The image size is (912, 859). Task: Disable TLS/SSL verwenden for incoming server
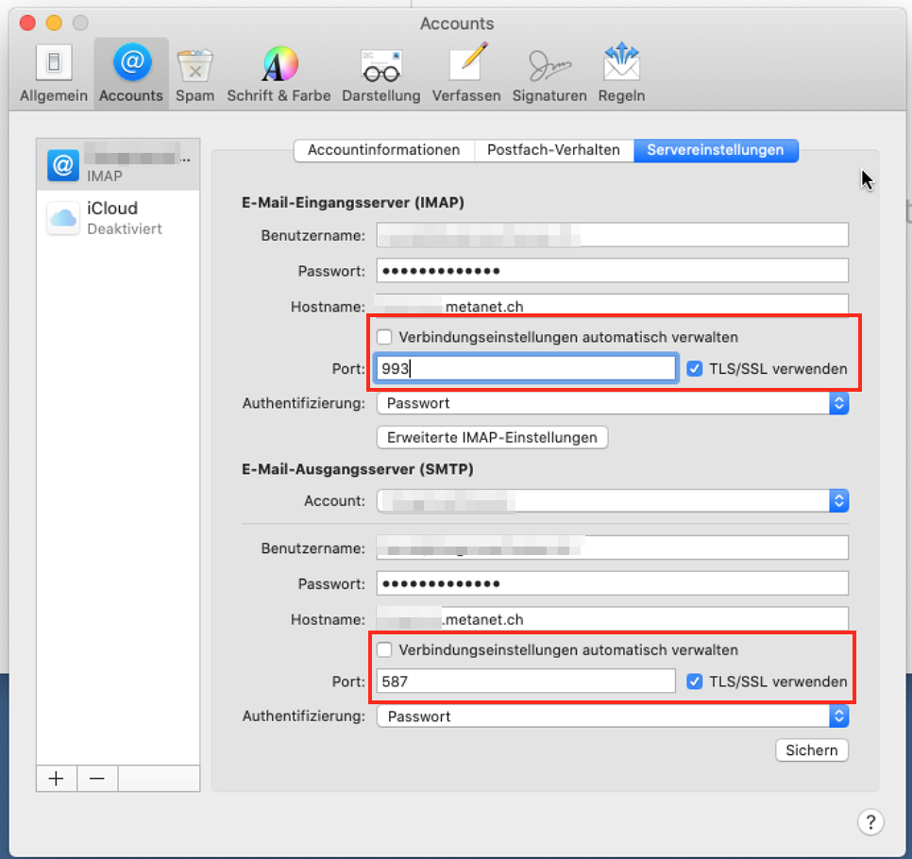pos(695,368)
